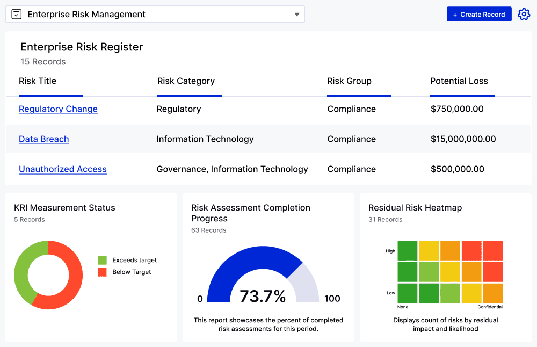
Task: Click the Residual Risk Heatmap title
Action: coord(415,207)
